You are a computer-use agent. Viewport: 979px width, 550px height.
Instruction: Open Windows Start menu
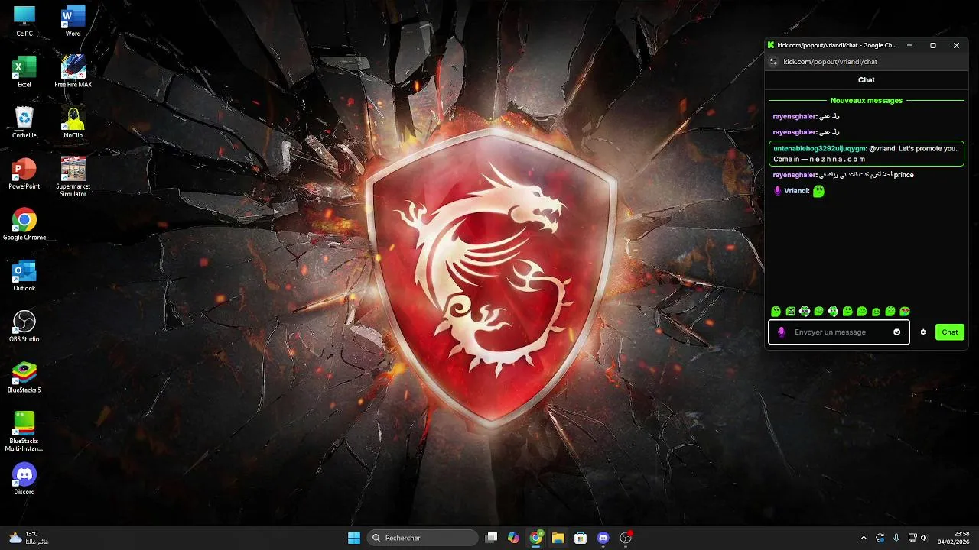click(354, 538)
